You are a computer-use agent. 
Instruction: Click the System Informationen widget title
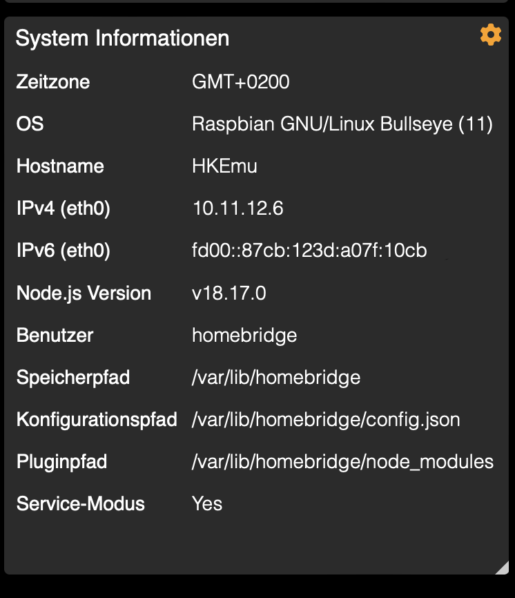pyautogui.click(x=122, y=38)
